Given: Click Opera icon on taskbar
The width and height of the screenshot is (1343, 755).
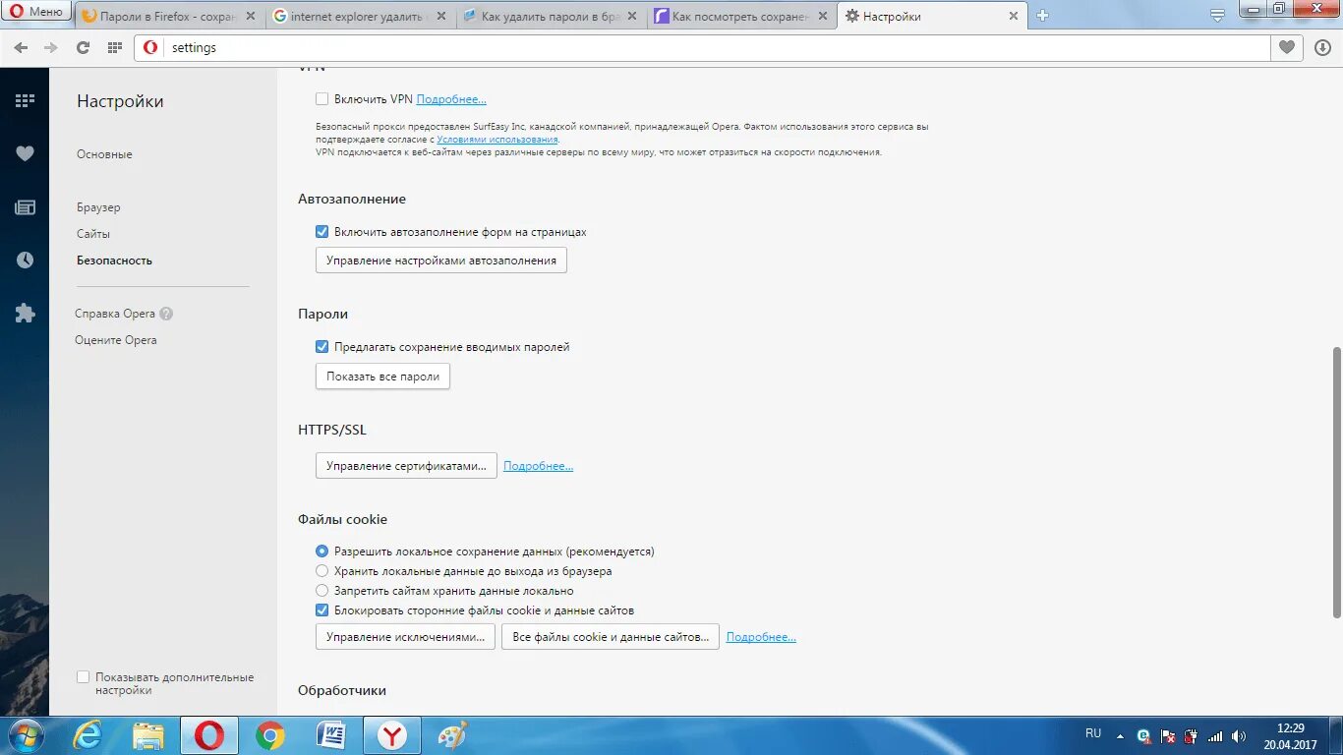Looking at the screenshot, I should pyautogui.click(x=208, y=735).
